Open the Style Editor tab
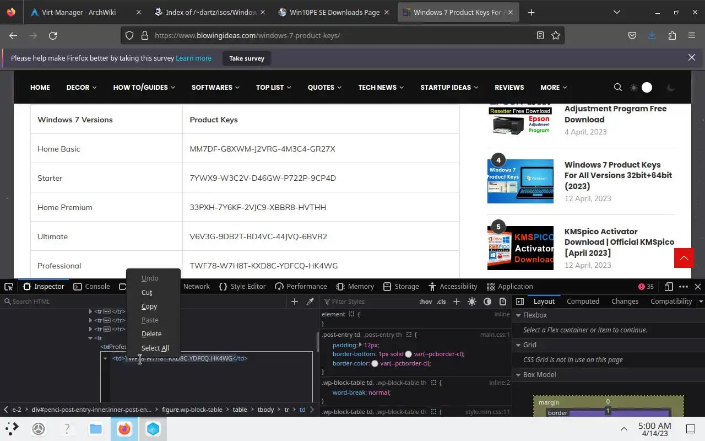The height and width of the screenshot is (441, 705). pos(242,287)
